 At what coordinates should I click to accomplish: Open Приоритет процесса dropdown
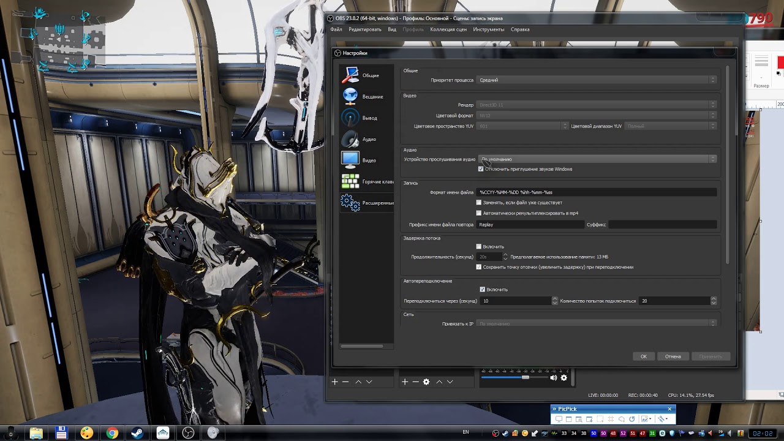point(597,80)
